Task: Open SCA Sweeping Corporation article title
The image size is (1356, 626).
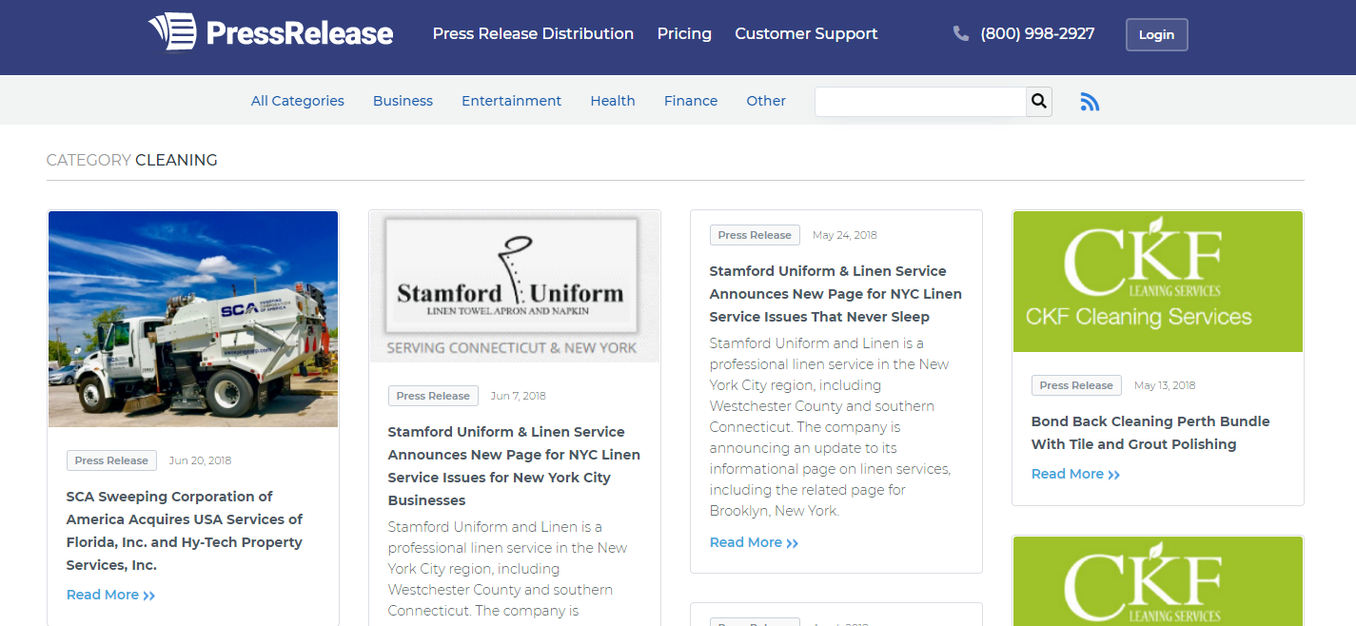Action: click(185, 531)
